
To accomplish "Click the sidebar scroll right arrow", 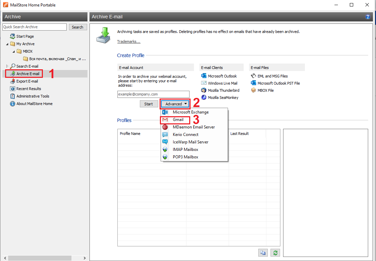I will [84, 258].
